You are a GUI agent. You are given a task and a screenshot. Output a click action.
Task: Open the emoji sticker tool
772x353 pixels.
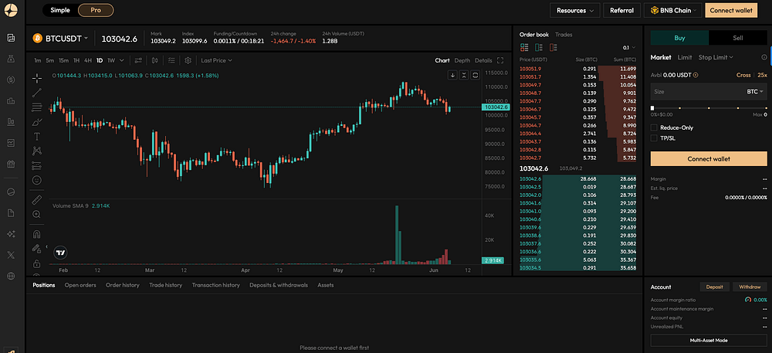[x=36, y=180]
